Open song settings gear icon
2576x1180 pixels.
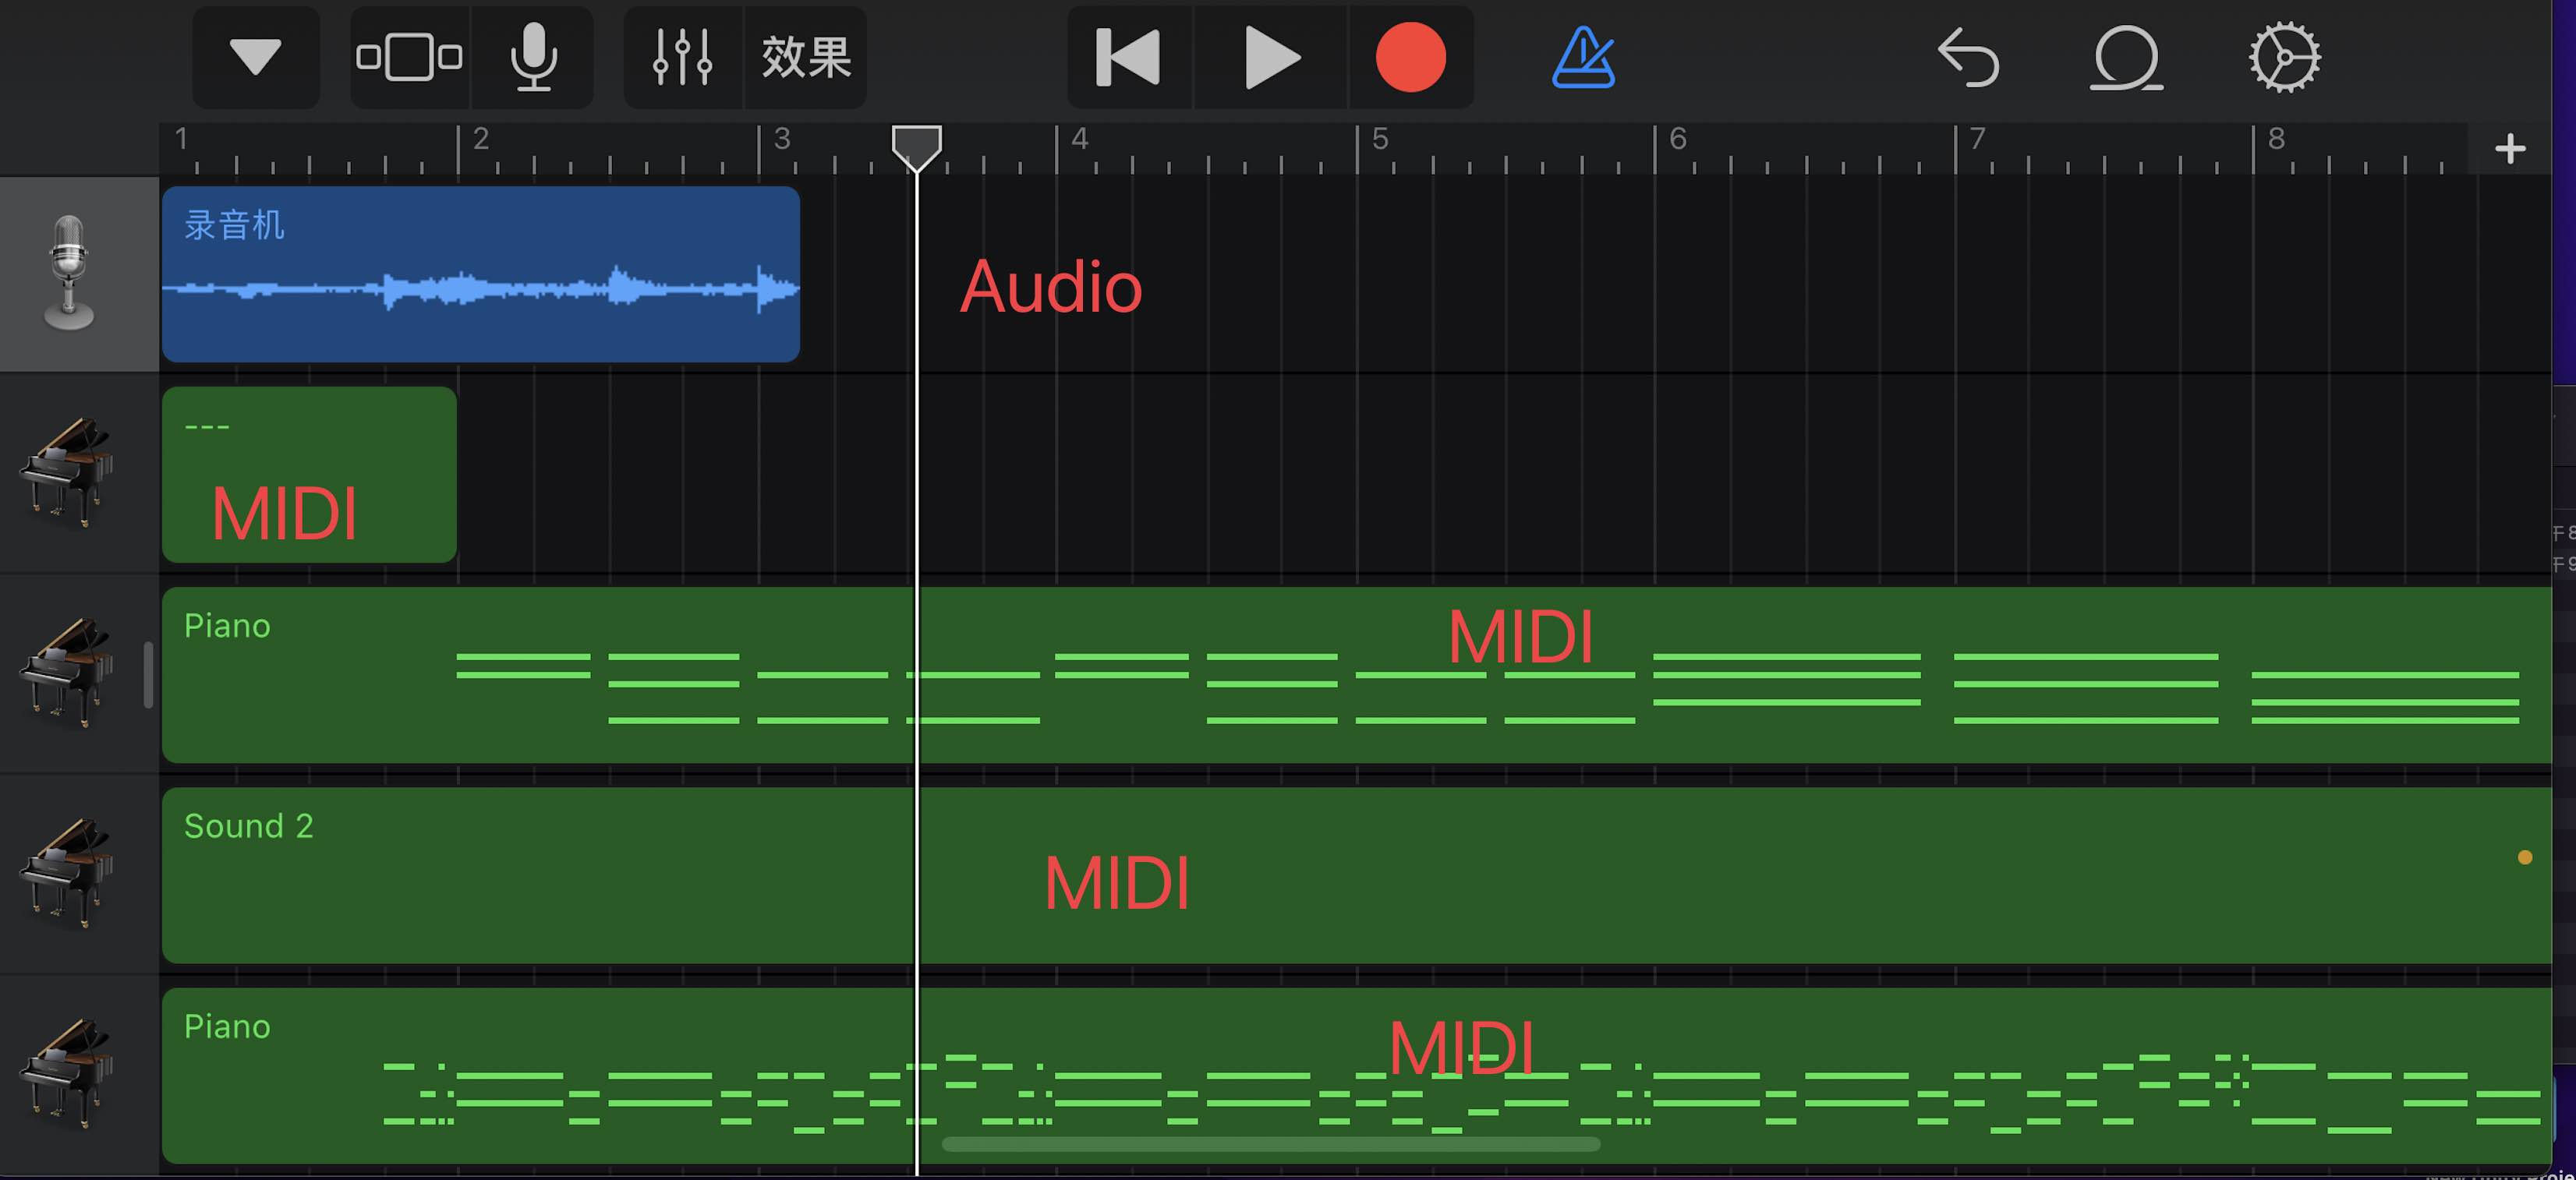(x=2284, y=57)
